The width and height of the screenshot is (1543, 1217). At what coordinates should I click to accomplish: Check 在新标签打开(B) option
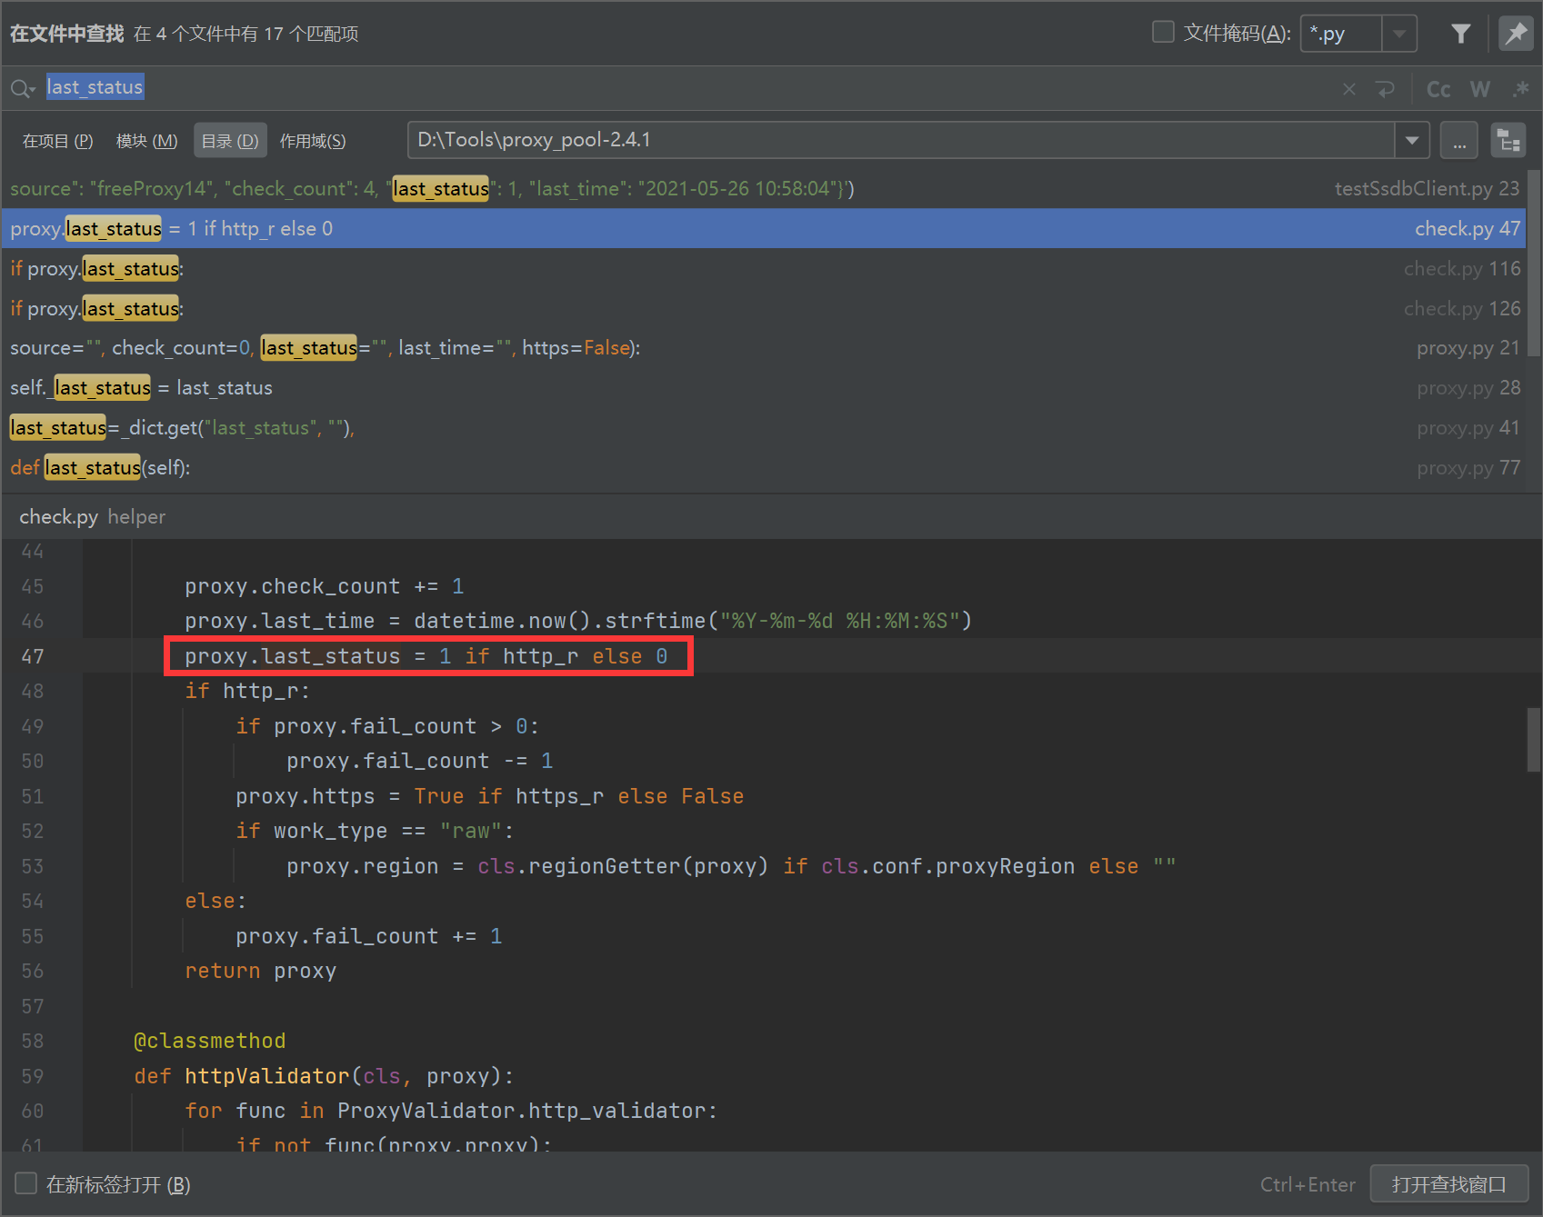coord(25,1183)
